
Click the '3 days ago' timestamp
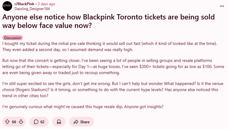tap(46, 4)
